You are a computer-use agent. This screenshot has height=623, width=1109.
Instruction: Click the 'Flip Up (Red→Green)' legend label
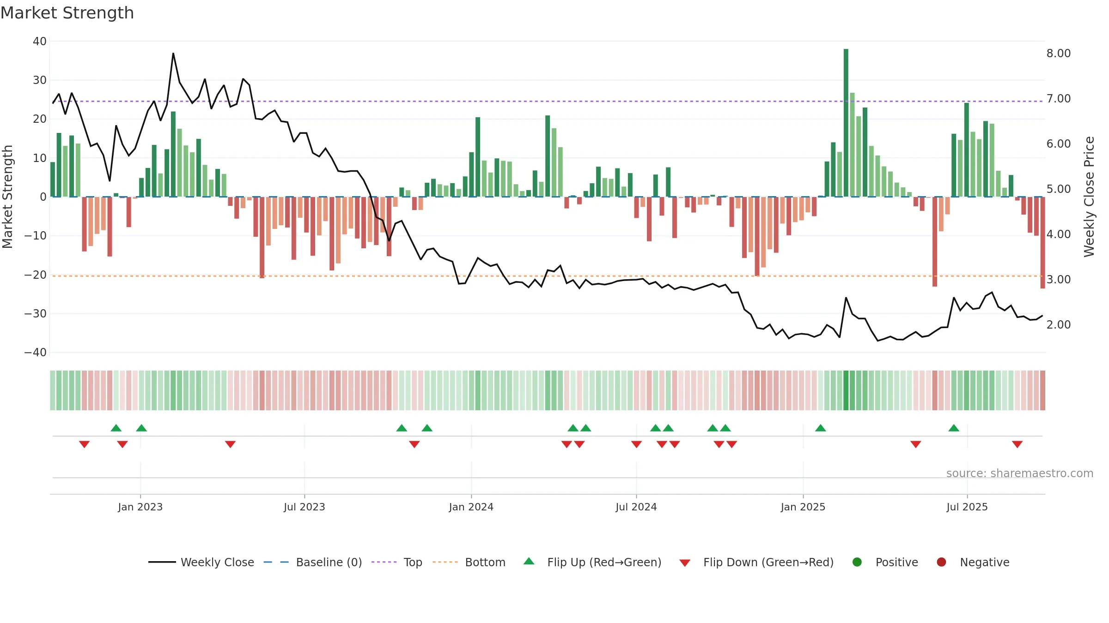coord(604,562)
